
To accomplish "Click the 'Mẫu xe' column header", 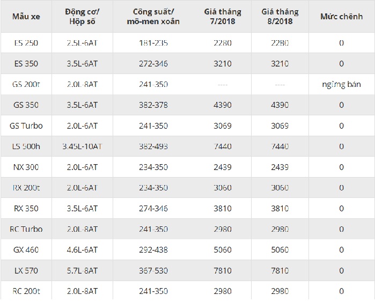I will pos(26,16).
